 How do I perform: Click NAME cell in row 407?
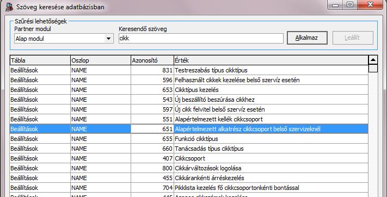(101, 158)
